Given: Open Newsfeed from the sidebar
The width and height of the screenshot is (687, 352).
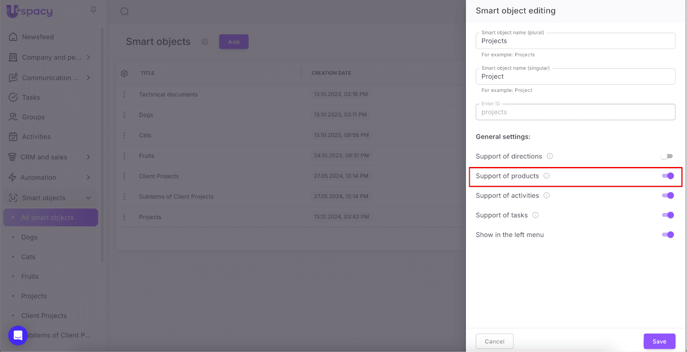Looking at the screenshot, I should click(38, 37).
